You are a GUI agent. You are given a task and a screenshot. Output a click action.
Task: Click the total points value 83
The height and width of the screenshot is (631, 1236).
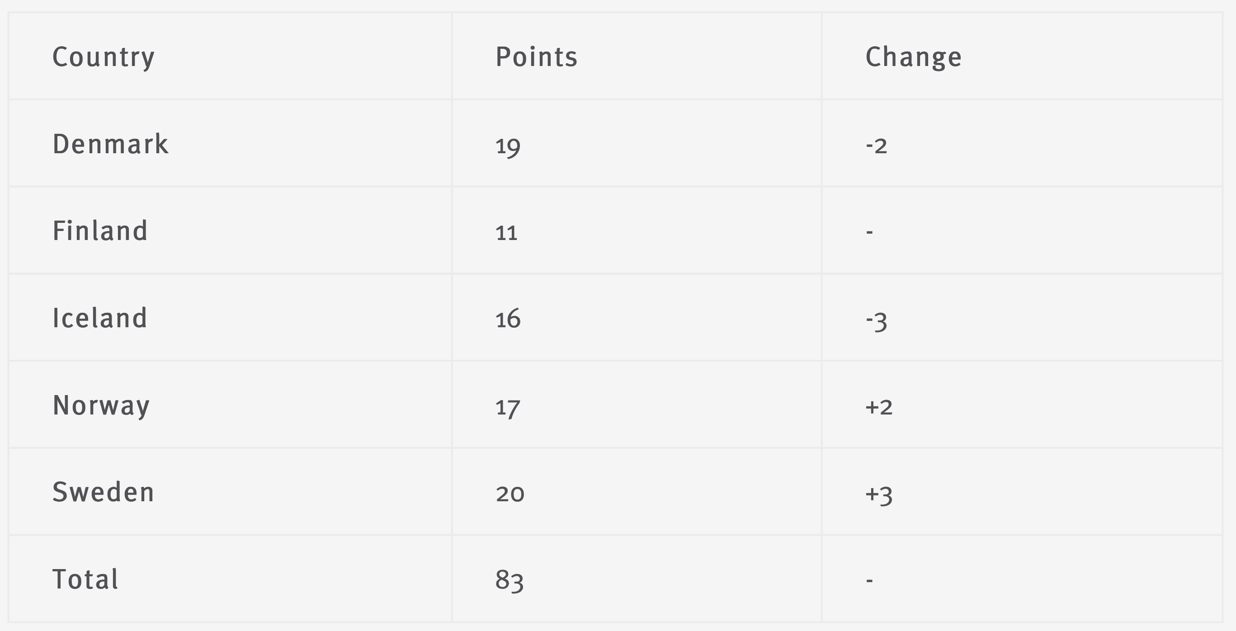tap(509, 581)
